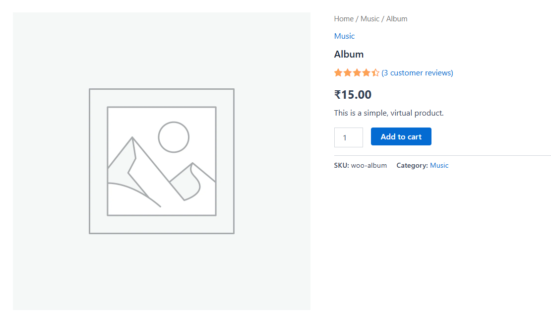
Task: Open the Music breadcrumb link
Action: point(370,18)
